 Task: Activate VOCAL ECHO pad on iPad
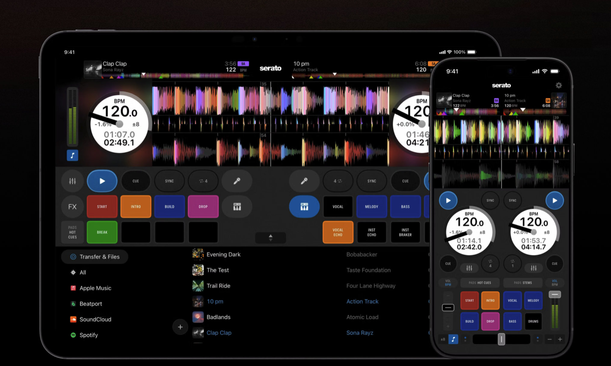(338, 232)
